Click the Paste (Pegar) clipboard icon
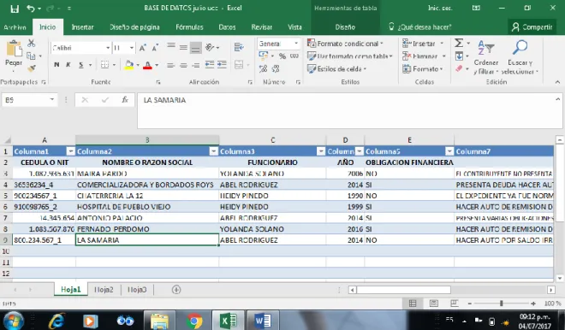 click(14, 49)
